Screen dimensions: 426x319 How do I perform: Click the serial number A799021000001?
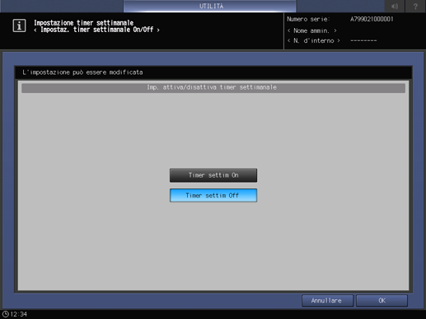(x=372, y=19)
